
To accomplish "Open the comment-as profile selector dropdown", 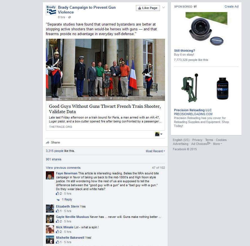I will click(159, 134).
